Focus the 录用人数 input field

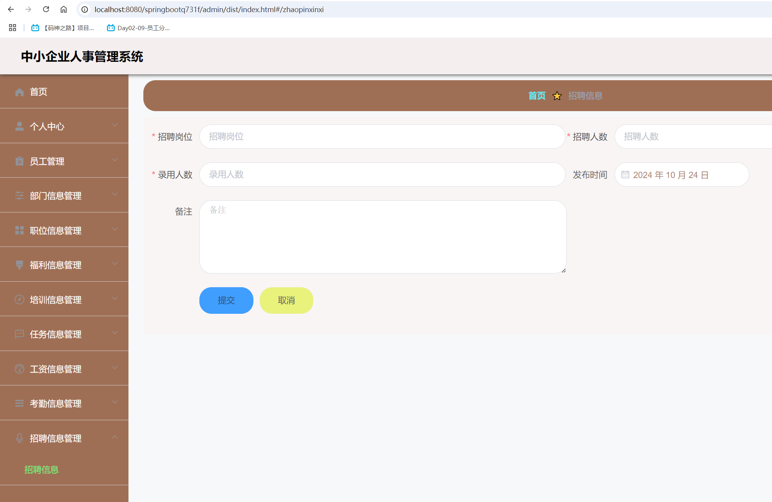tap(382, 175)
